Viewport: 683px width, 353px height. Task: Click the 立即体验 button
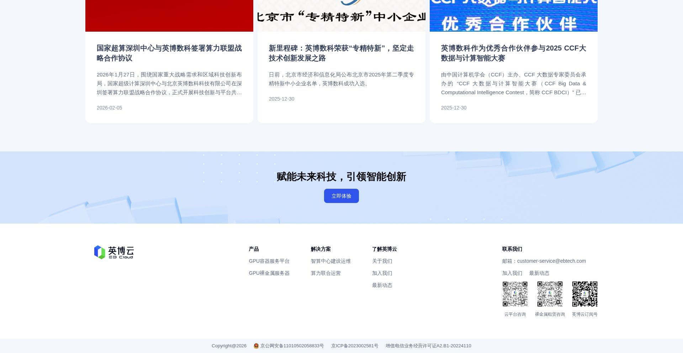(341, 196)
